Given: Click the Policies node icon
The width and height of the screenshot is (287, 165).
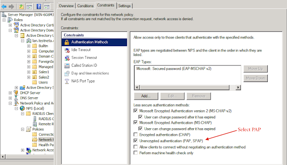Looking at the screenshot, I should click(29, 129).
